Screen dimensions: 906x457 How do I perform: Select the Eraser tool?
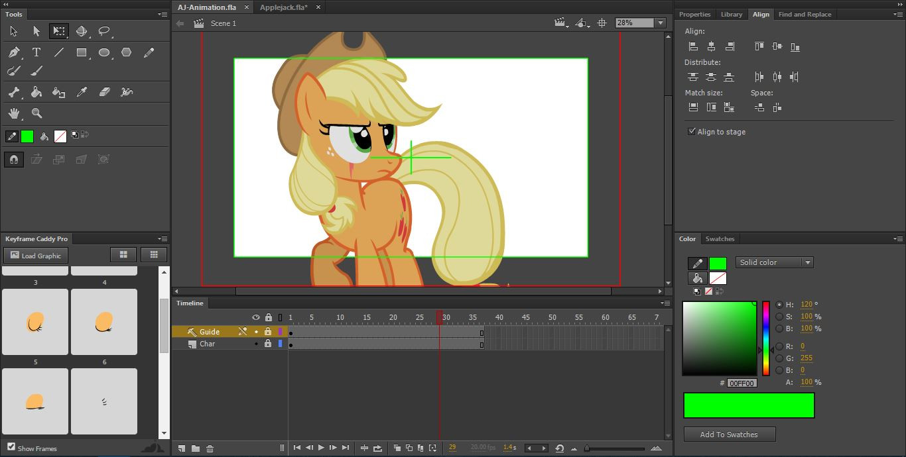[x=104, y=93]
